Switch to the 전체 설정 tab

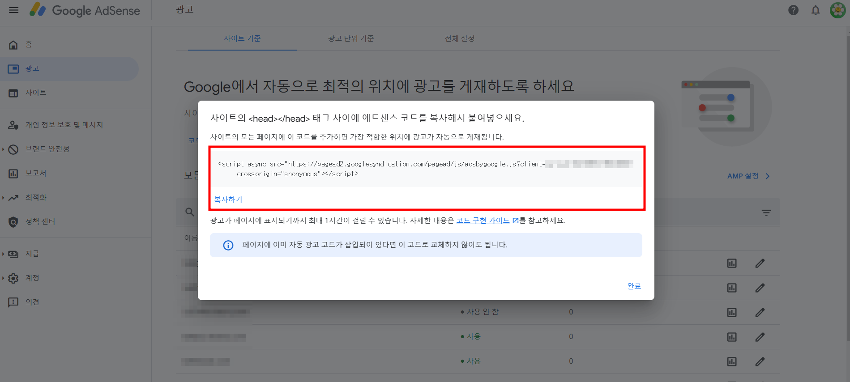coord(460,39)
